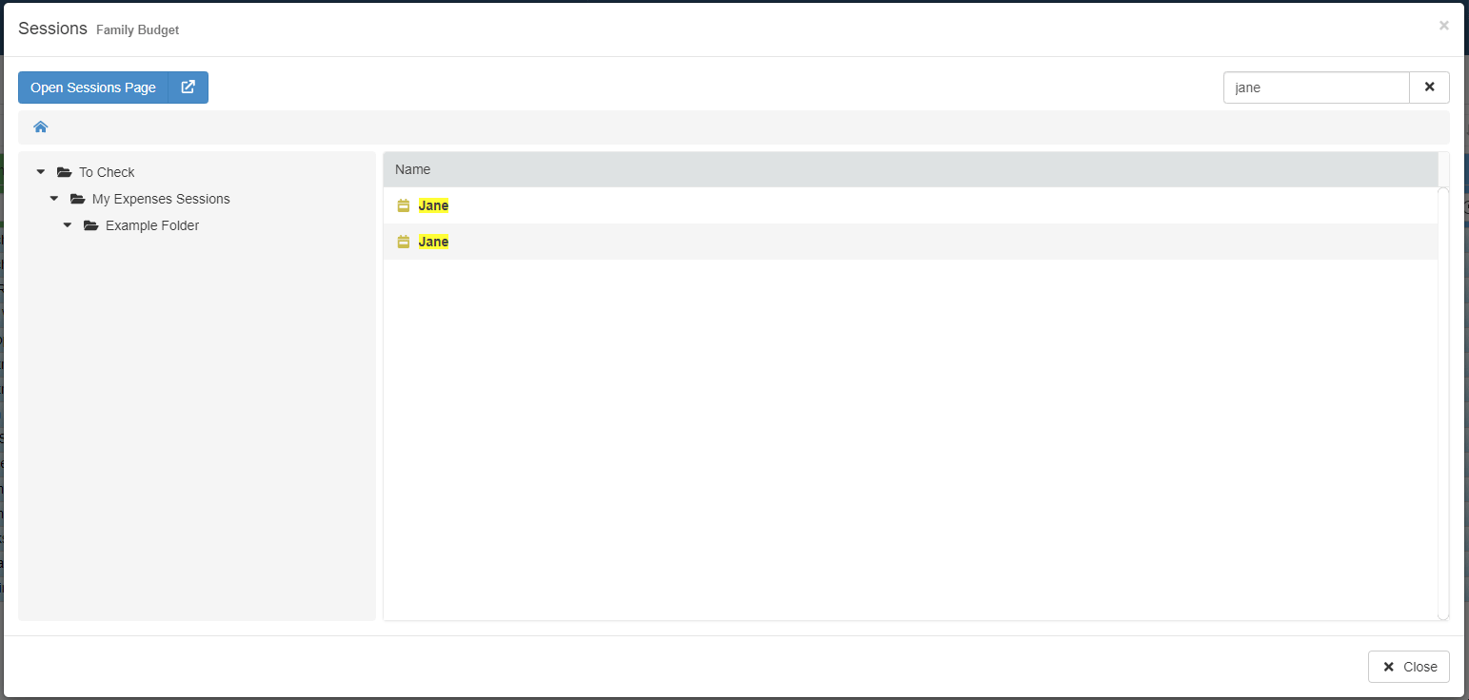Screen dimensions: 1469x700
Task: Click the home breadcrumb icon
Action: point(41,126)
